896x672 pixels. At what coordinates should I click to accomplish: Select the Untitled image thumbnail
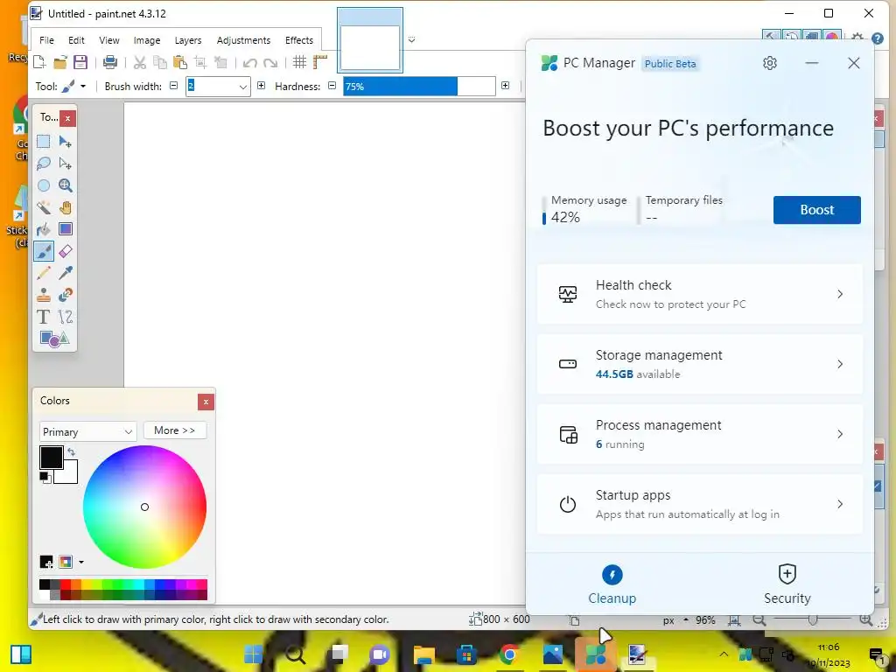point(370,40)
